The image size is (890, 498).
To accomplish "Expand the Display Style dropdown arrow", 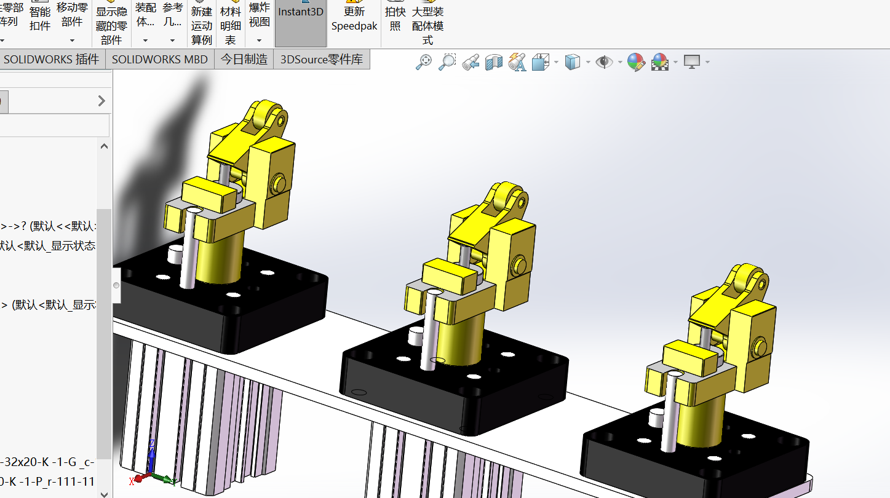I will pyautogui.click(x=588, y=62).
